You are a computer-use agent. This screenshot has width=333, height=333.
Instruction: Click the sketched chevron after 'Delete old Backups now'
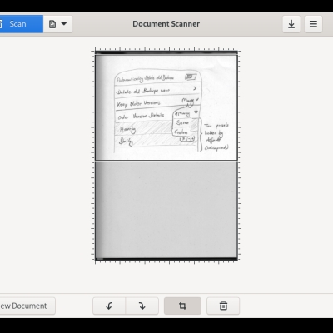[195, 88]
